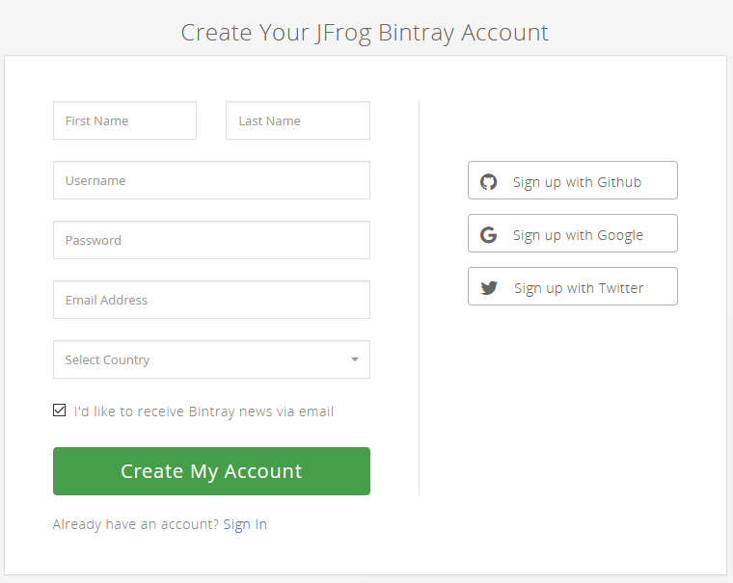733x583 pixels.
Task: Select the Username input box
Action: pos(211,180)
